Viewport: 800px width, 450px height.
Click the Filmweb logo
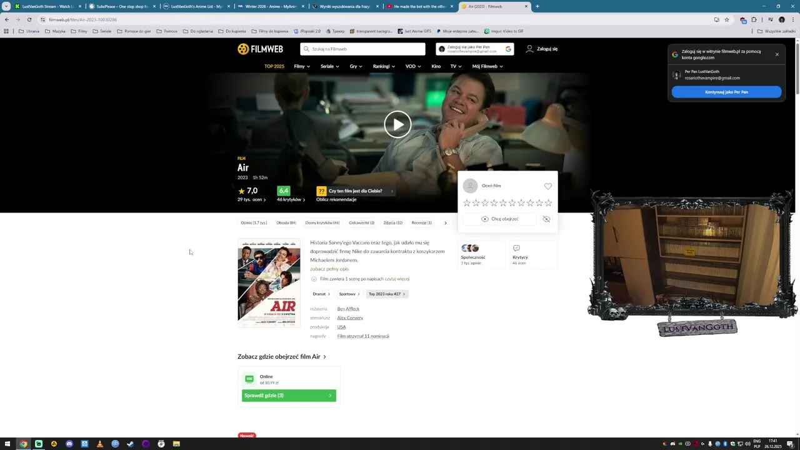pyautogui.click(x=260, y=49)
